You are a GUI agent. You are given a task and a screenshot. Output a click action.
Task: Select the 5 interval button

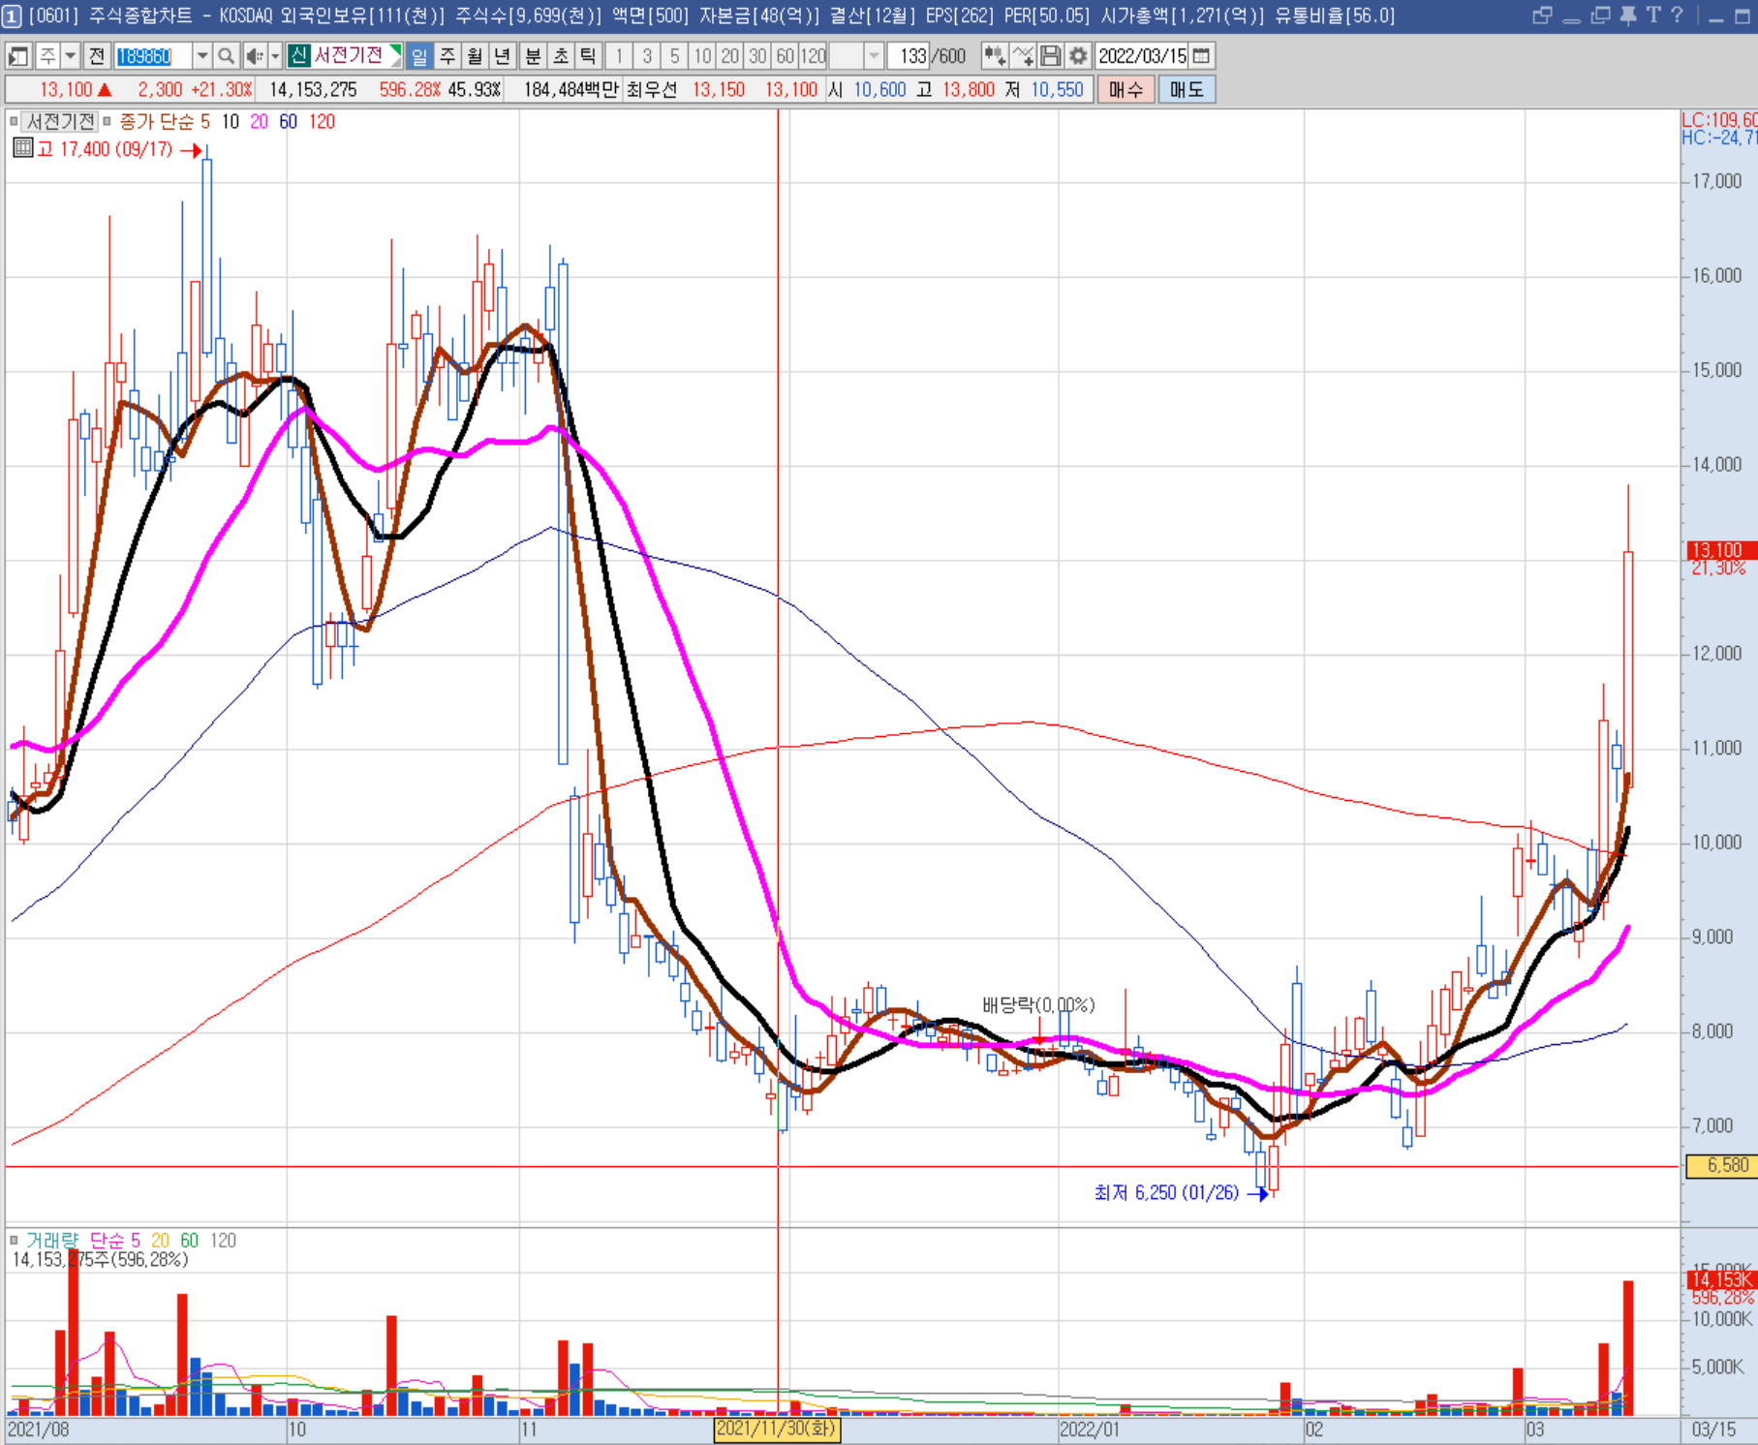675,56
